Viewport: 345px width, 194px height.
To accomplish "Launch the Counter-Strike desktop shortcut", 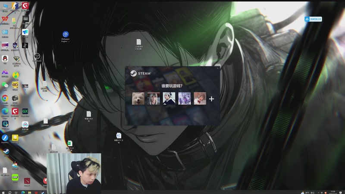I will (x=15, y=6).
